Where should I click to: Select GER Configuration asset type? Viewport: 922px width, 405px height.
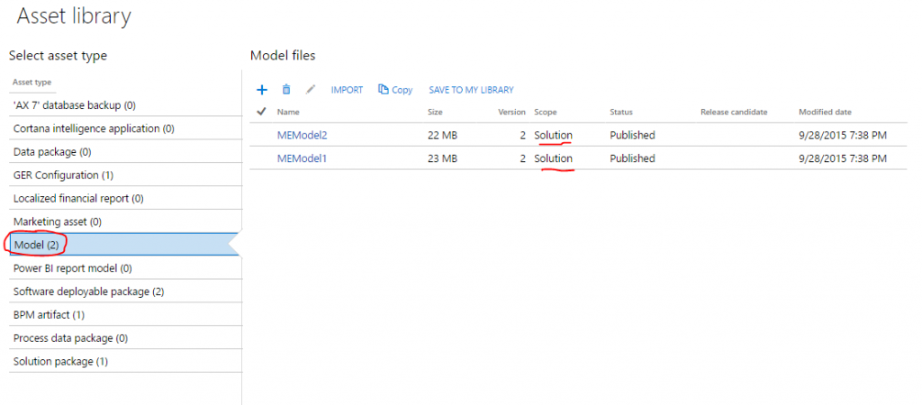(63, 175)
